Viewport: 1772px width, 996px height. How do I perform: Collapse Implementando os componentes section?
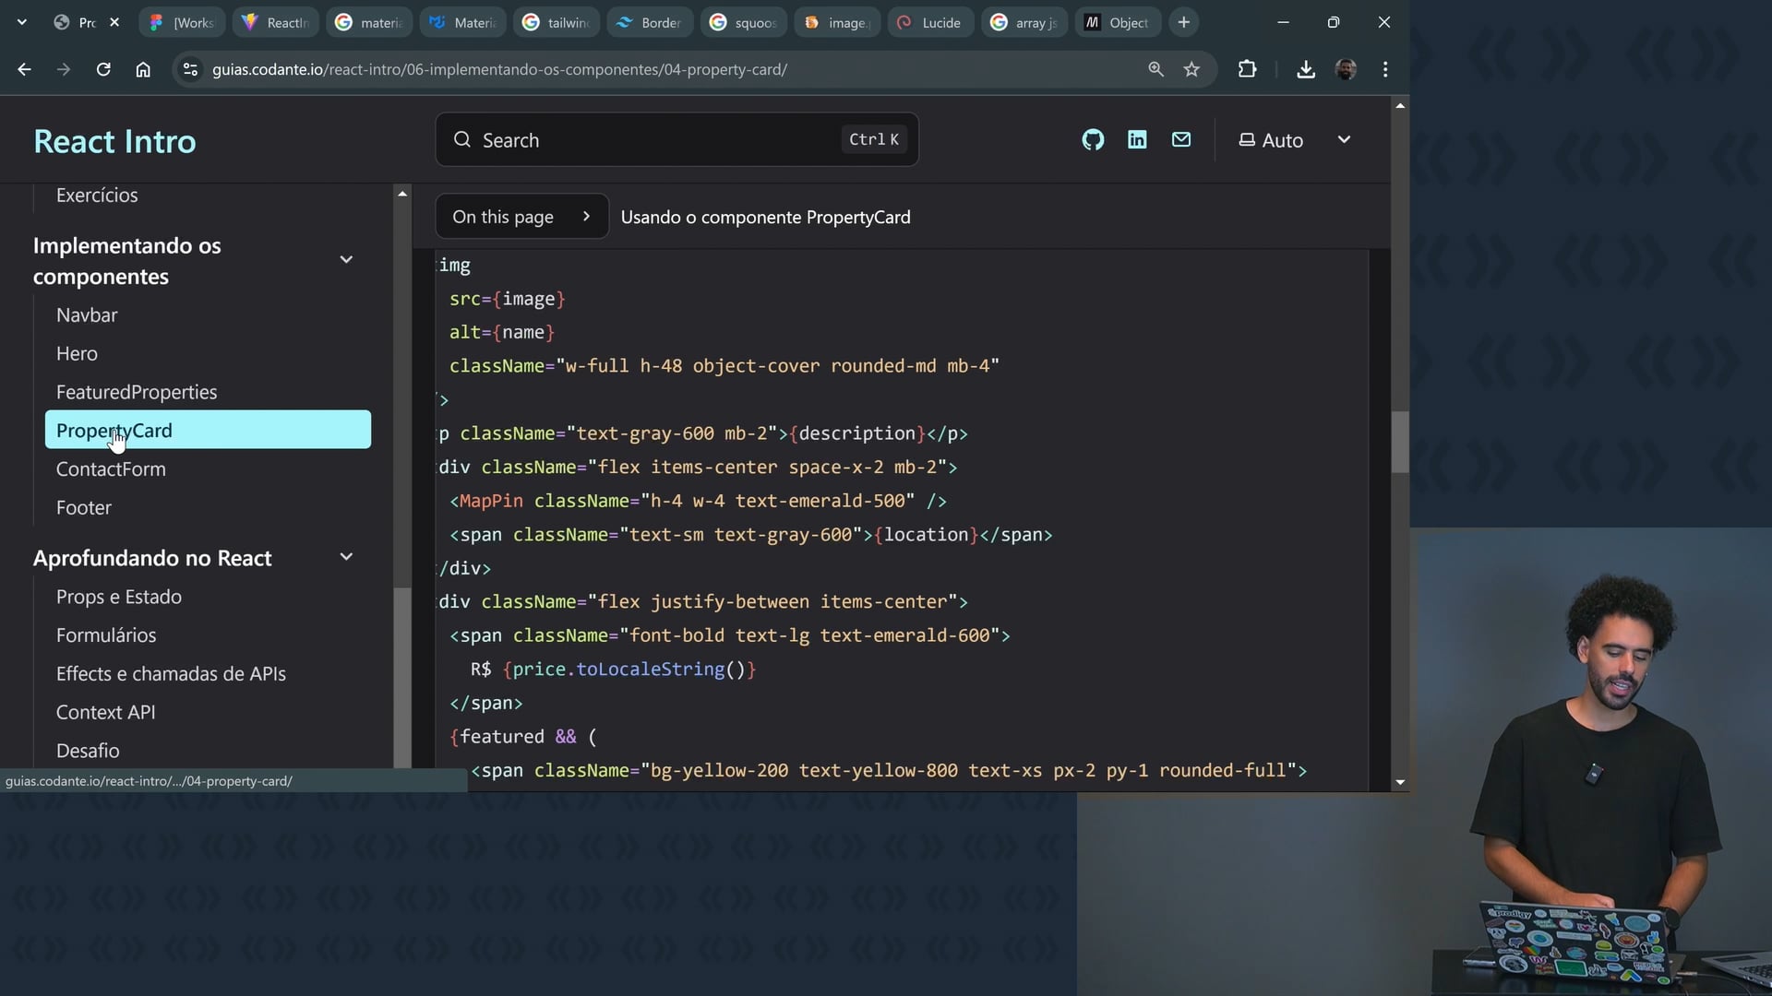coord(346,260)
